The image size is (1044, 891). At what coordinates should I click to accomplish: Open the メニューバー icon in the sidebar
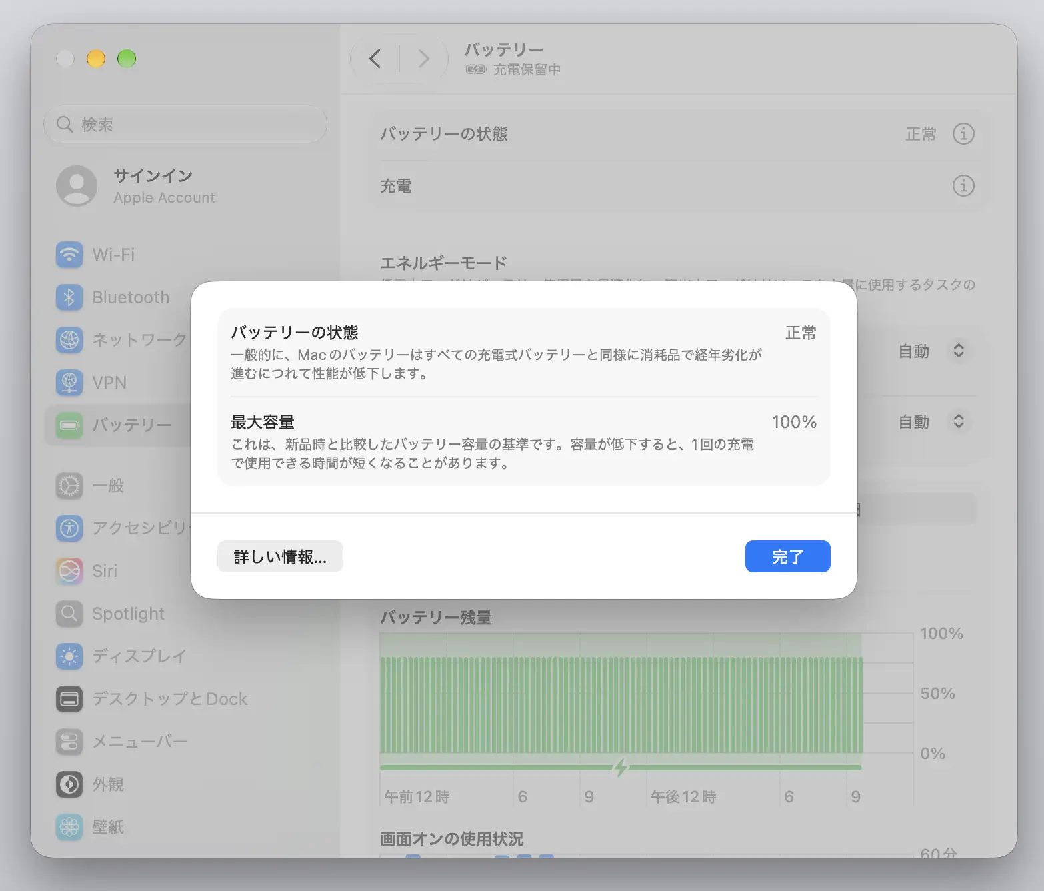[x=69, y=742]
